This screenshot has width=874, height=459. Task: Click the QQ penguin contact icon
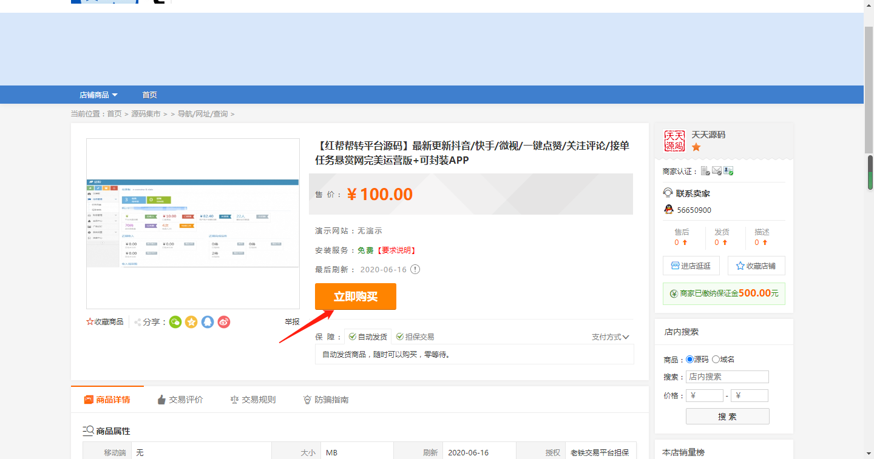[x=669, y=210]
